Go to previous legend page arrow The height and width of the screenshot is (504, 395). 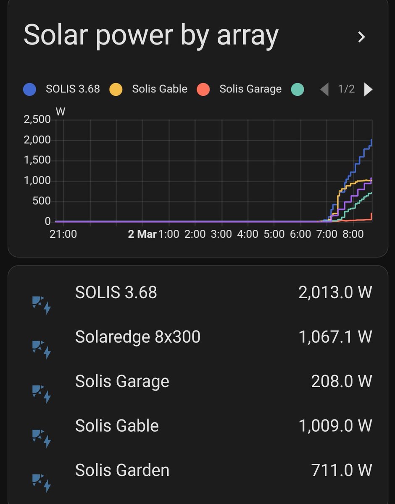(x=324, y=89)
